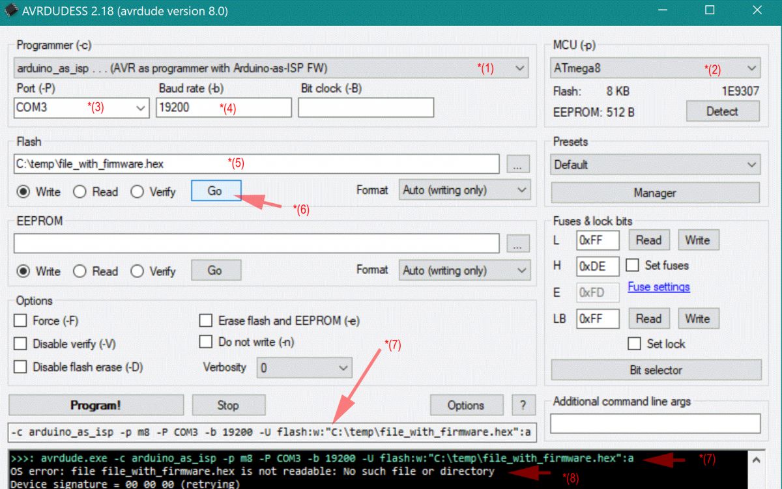The image size is (782, 489).
Task: Click the EEPROM Go button
Action: (x=216, y=270)
